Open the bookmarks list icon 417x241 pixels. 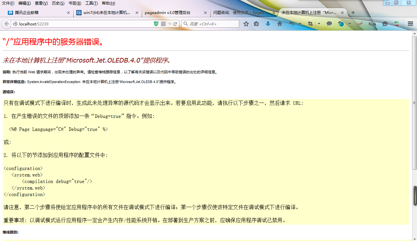coord(257,24)
